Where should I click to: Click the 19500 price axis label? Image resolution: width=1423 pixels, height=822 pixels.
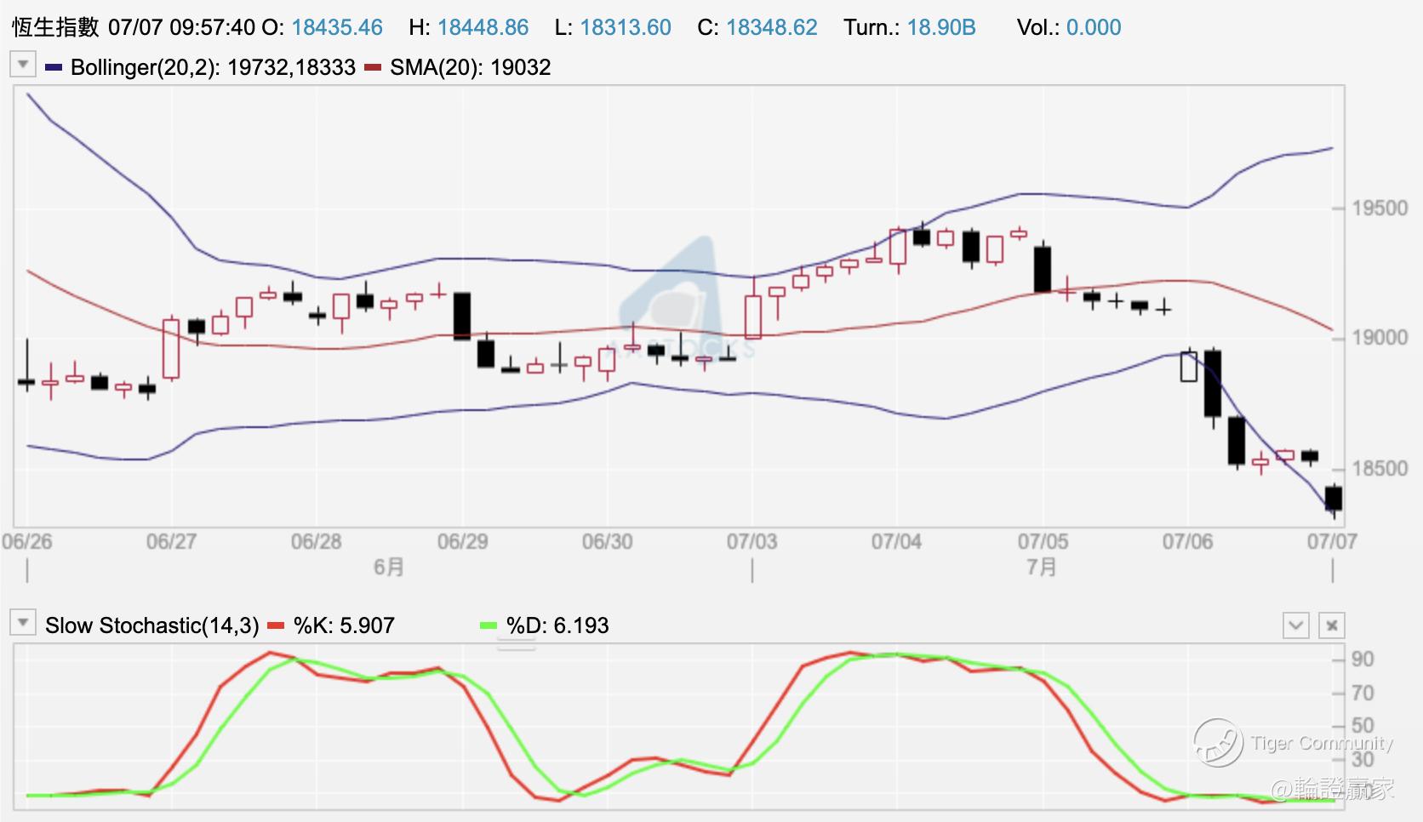[x=1380, y=208]
